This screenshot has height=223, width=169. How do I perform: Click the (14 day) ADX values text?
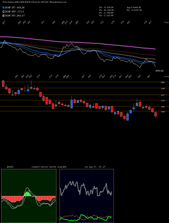pyautogui.click(x=95, y=167)
